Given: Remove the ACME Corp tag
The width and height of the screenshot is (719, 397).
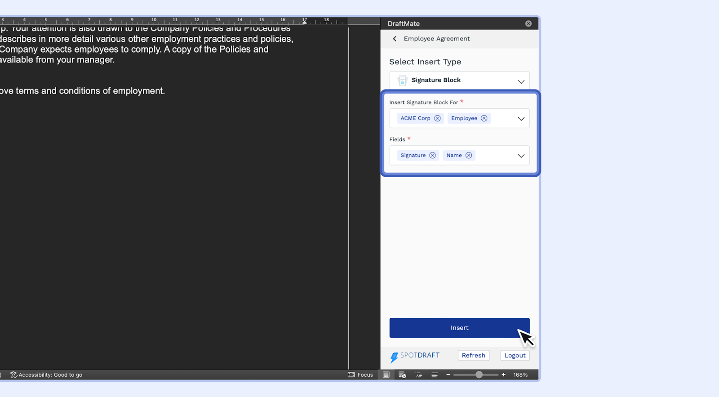Looking at the screenshot, I should coord(437,118).
